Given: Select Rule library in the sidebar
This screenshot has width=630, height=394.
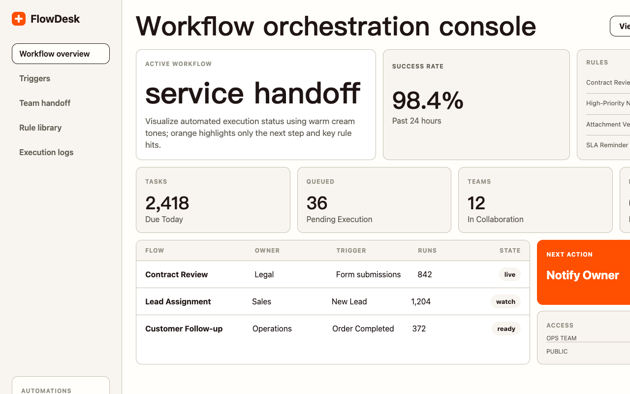Looking at the screenshot, I should [x=61, y=128].
